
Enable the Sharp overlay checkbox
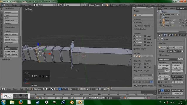coord(145,36)
